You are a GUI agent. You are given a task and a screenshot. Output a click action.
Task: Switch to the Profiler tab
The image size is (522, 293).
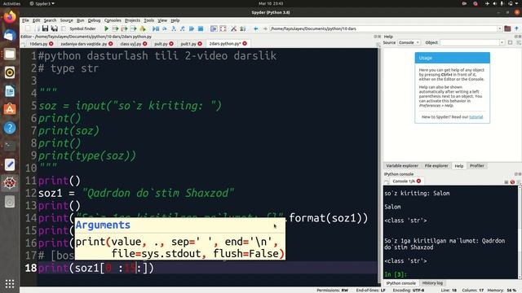point(476,166)
